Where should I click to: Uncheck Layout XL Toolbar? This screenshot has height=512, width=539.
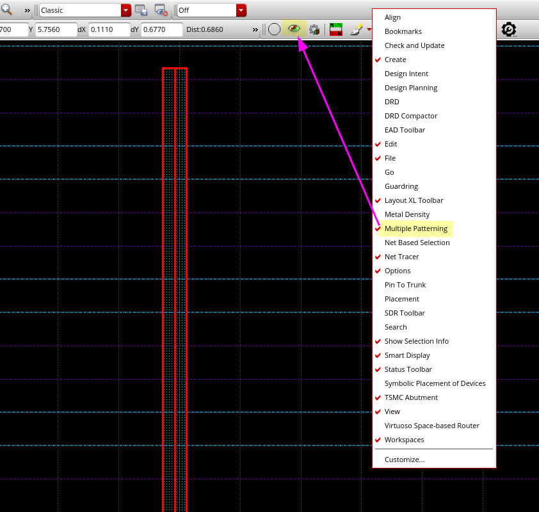coord(414,200)
